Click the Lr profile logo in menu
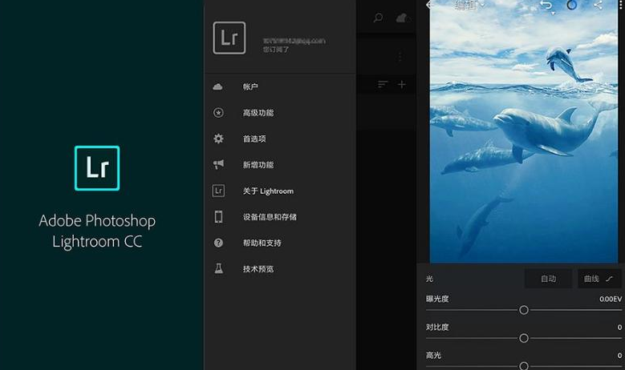 coord(229,38)
